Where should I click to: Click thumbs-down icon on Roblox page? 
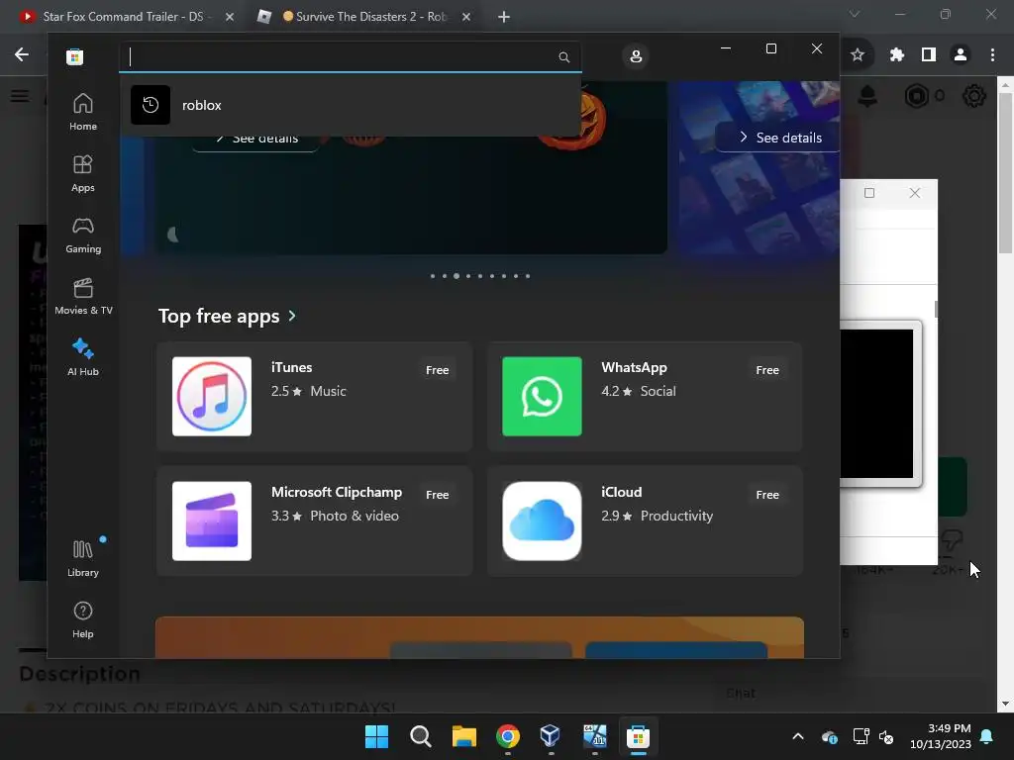(x=952, y=541)
